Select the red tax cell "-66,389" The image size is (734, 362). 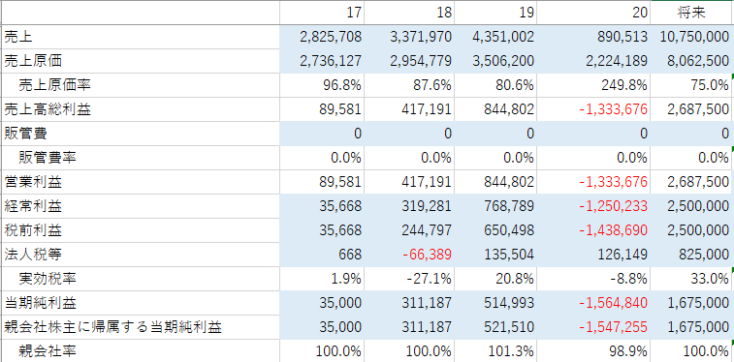click(408, 255)
